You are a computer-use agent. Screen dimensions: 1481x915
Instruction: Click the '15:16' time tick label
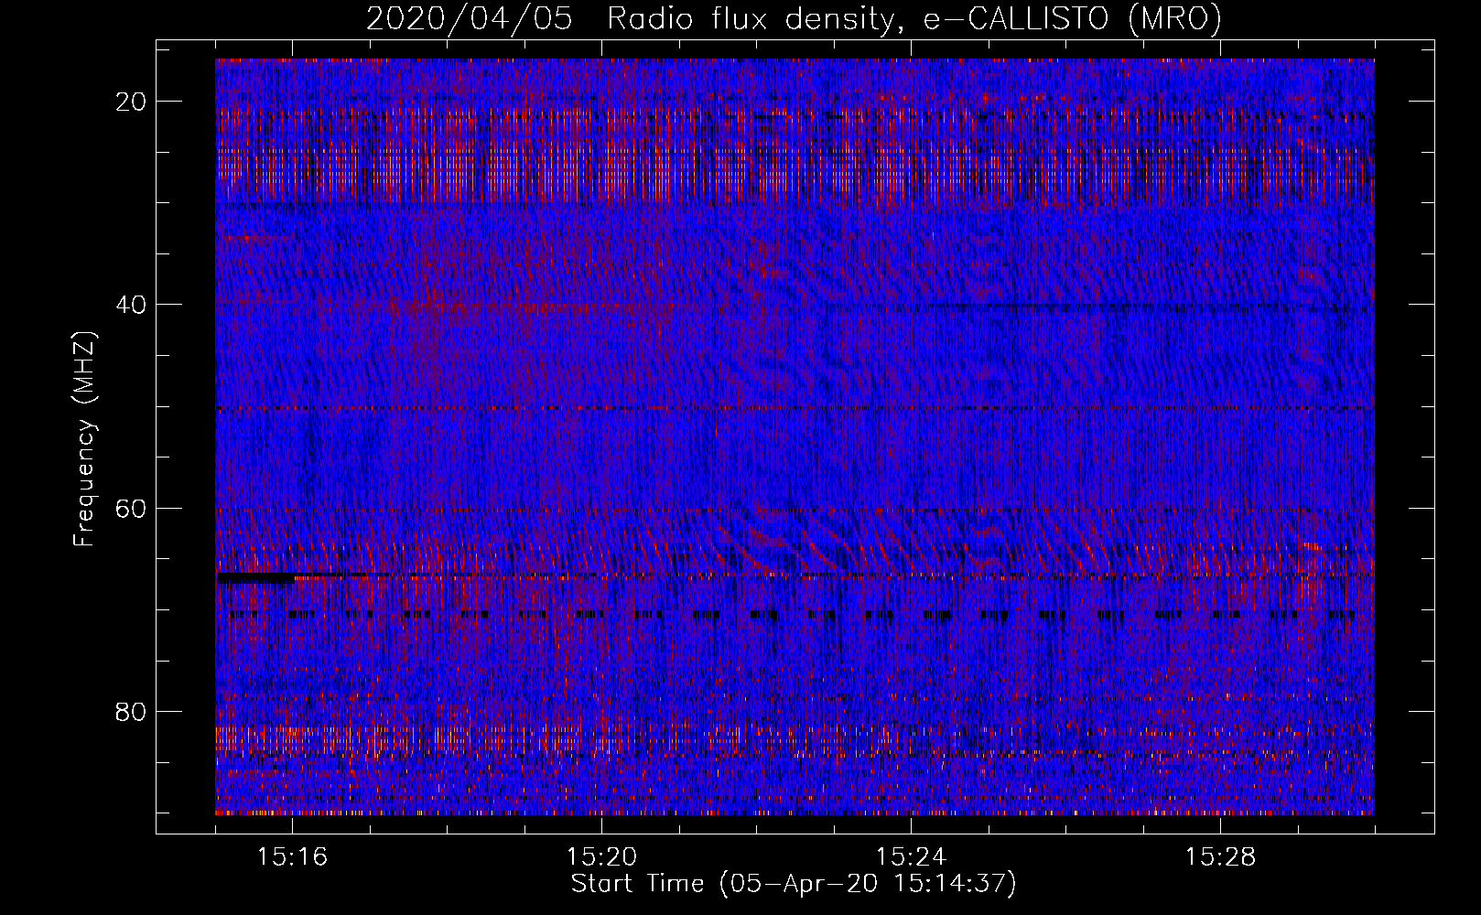click(292, 857)
